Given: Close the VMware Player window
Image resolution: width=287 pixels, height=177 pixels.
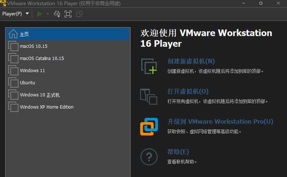Looking at the screenshot, I should (x=278, y=3).
